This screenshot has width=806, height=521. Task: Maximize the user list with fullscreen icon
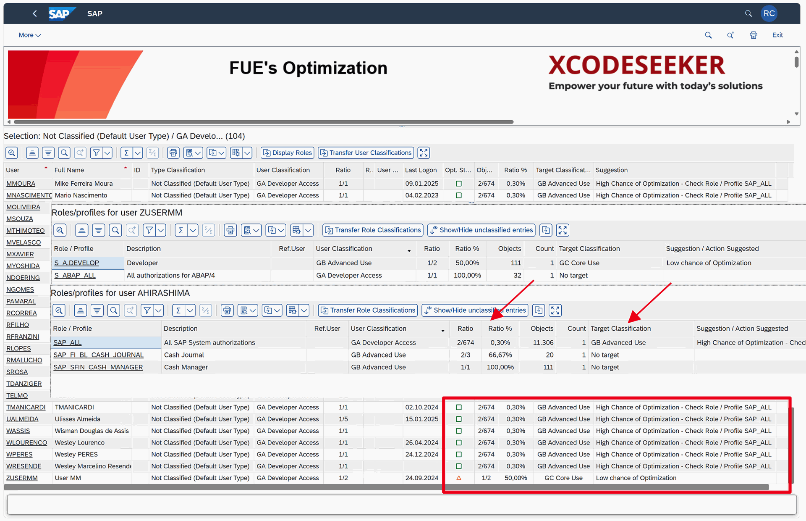424,153
